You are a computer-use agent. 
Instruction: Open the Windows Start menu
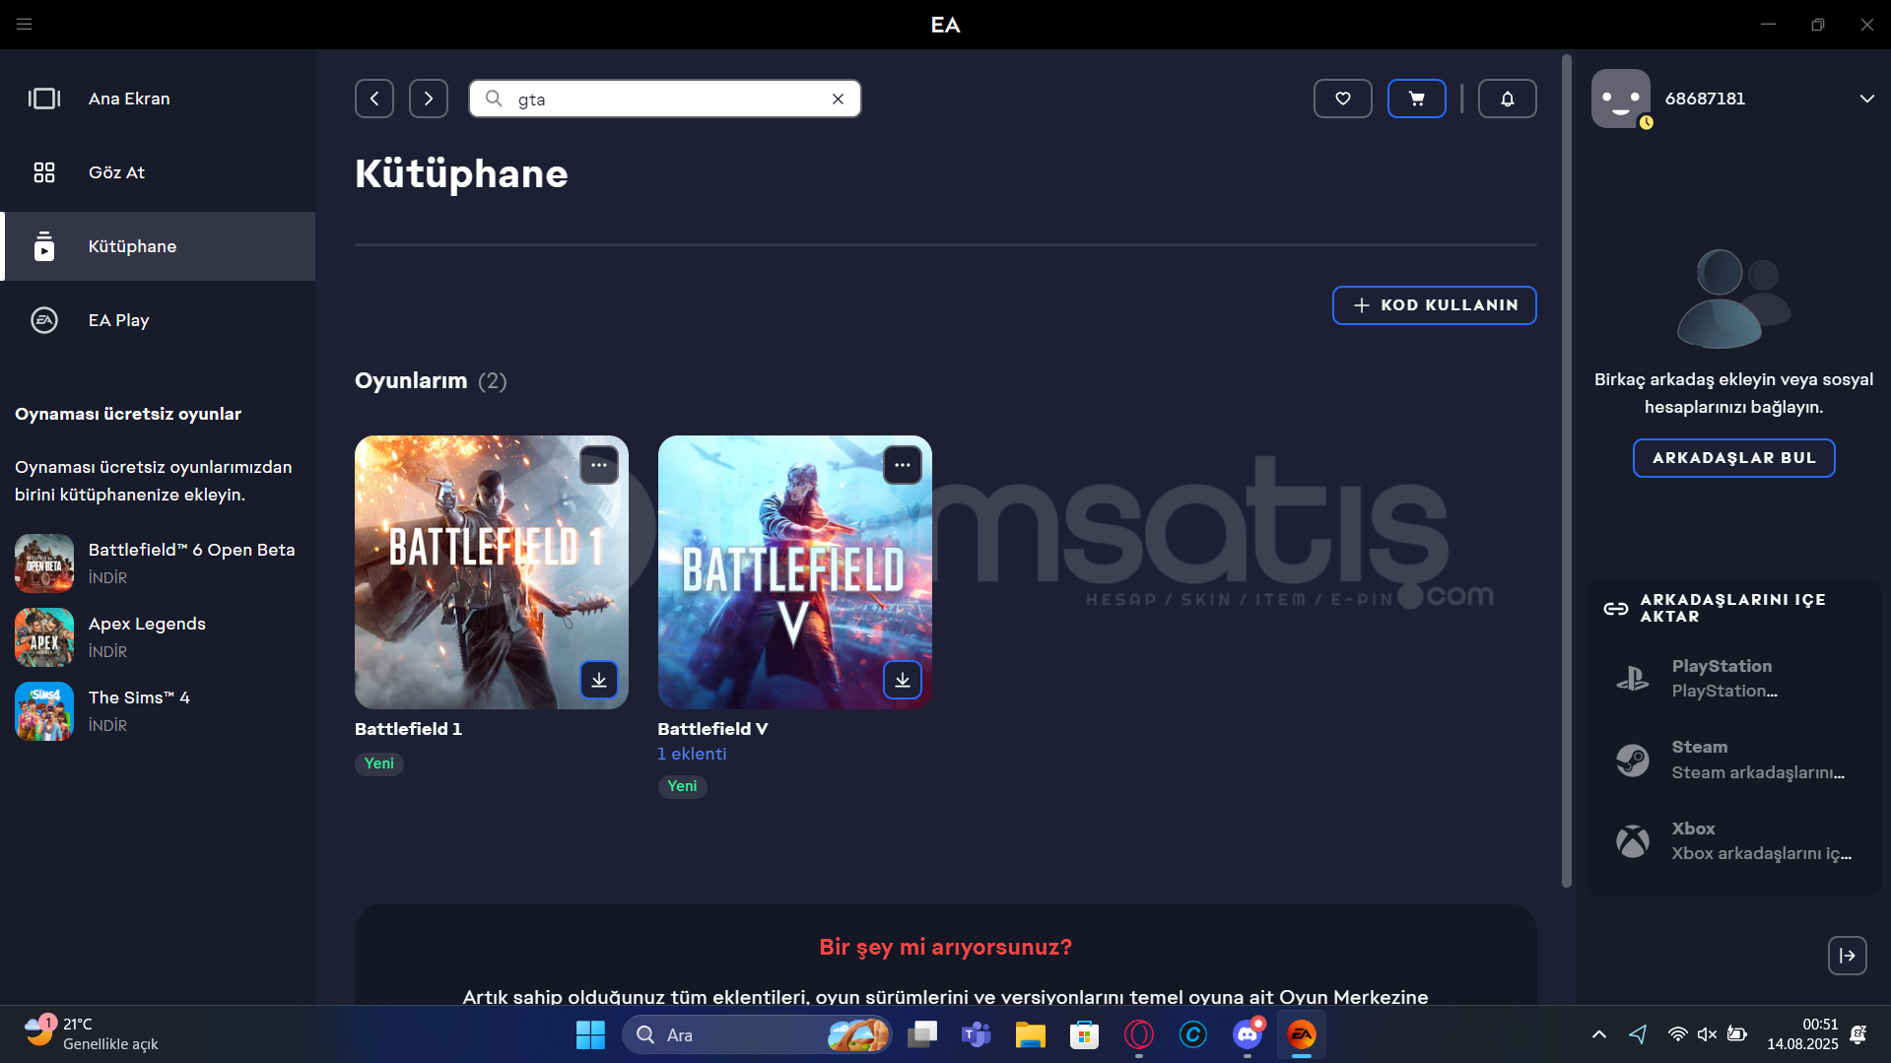coord(590,1034)
